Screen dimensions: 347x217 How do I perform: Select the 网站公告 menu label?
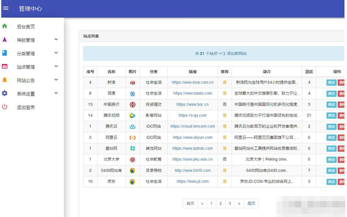click(x=26, y=80)
